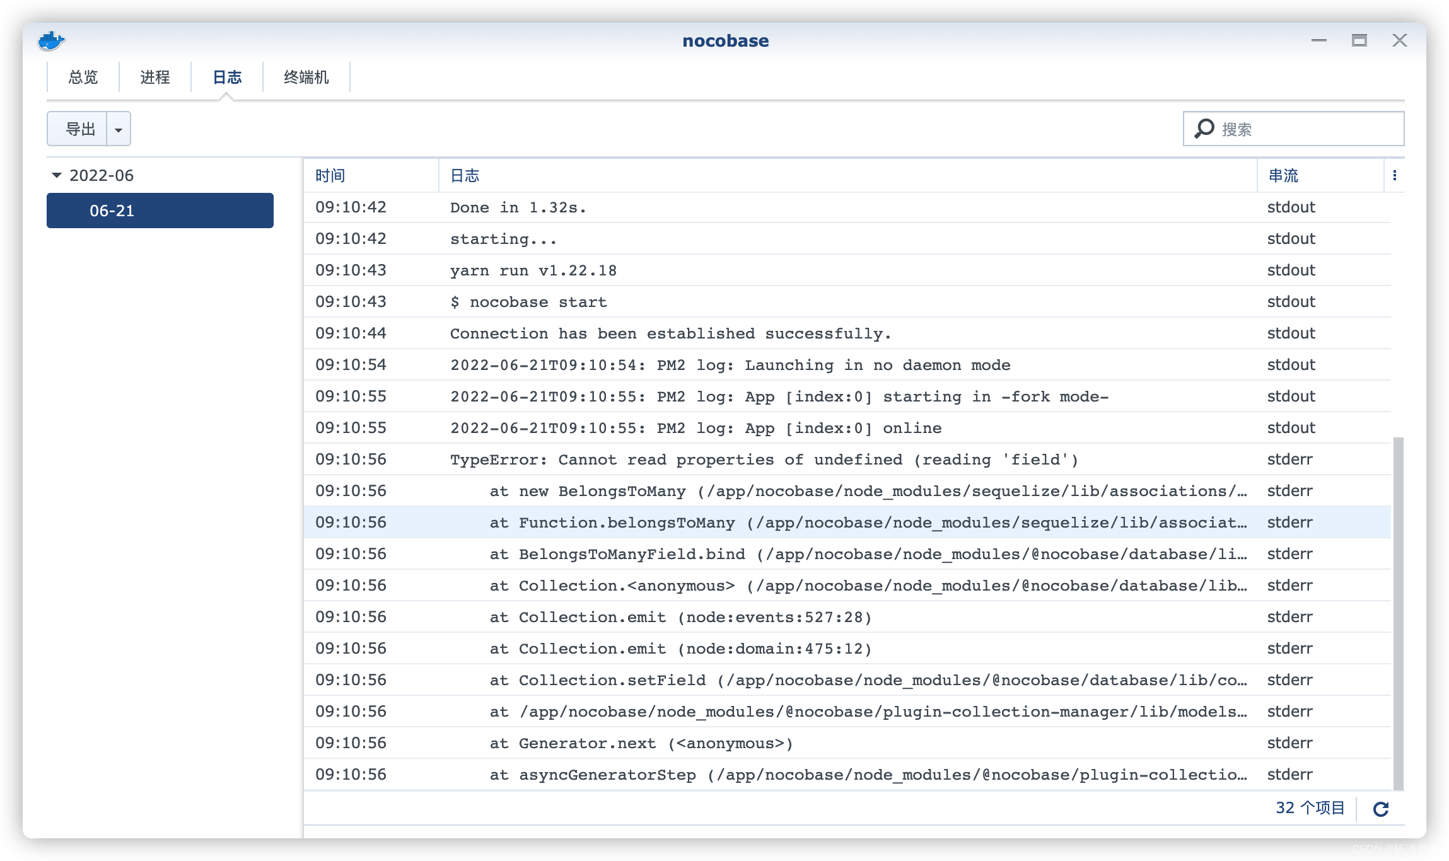Click the 09:10:44 timestamp cell
This screenshot has height=861, width=1449.
tap(351, 333)
